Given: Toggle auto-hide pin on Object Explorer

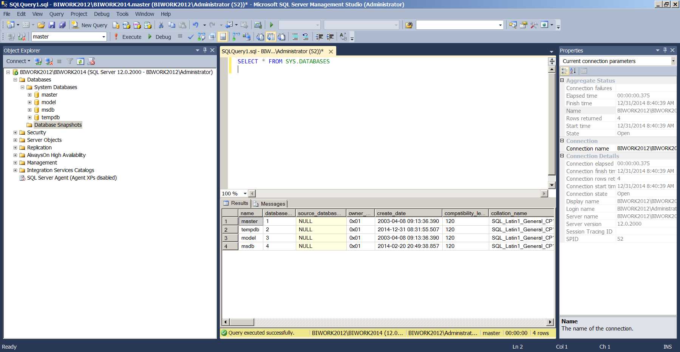Looking at the screenshot, I should tap(205, 50).
